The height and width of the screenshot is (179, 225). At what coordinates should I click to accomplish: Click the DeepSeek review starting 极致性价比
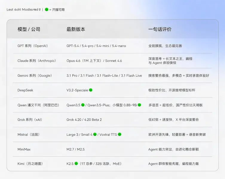pyautogui.click(x=172, y=90)
